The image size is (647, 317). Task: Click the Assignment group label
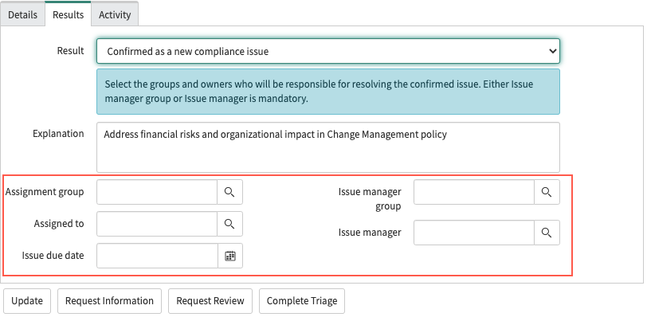45,192
